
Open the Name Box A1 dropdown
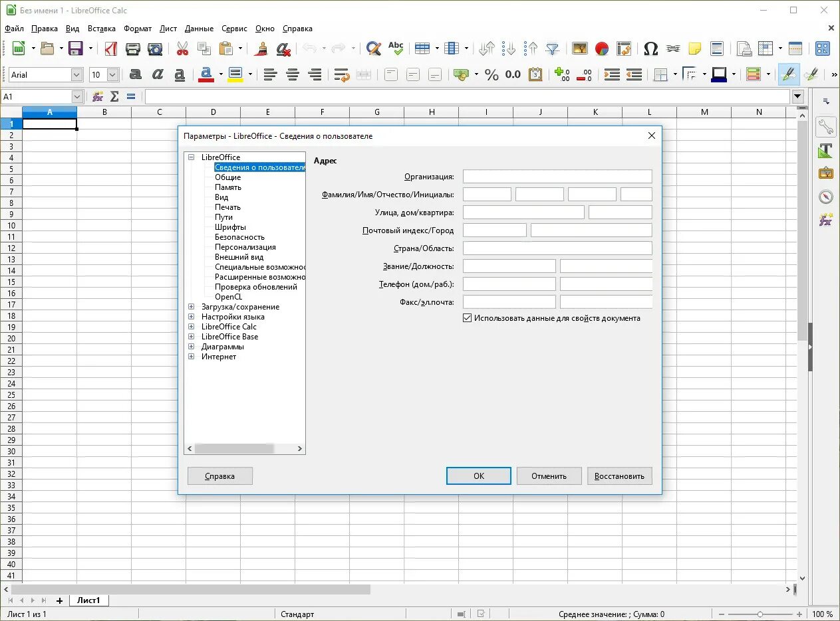[77, 97]
